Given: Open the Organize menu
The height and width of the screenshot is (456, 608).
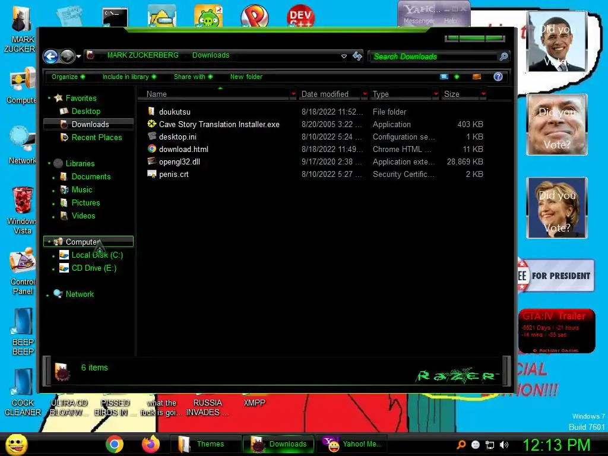Looking at the screenshot, I should click(68, 77).
